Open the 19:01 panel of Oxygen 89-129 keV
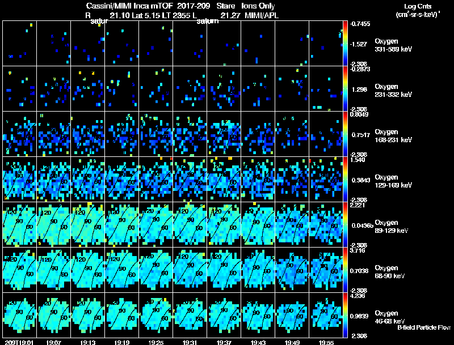Screen dimensions: 454x345 click(x=20, y=224)
